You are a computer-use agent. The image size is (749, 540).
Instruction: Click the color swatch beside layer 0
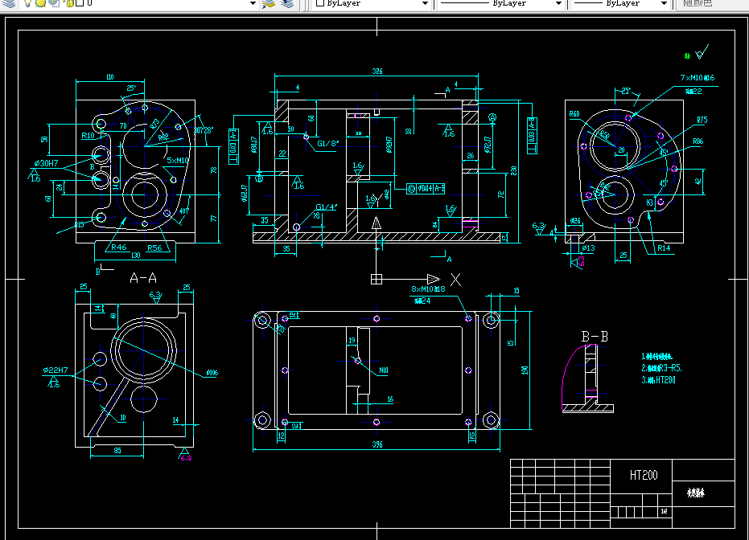pos(80,5)
